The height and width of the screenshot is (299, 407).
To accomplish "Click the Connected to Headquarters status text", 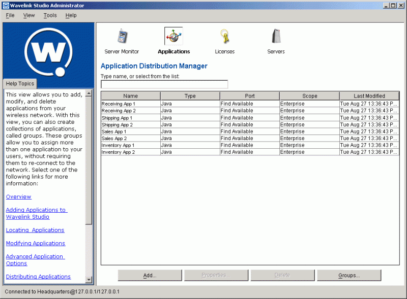I will [x=62, y=292].
